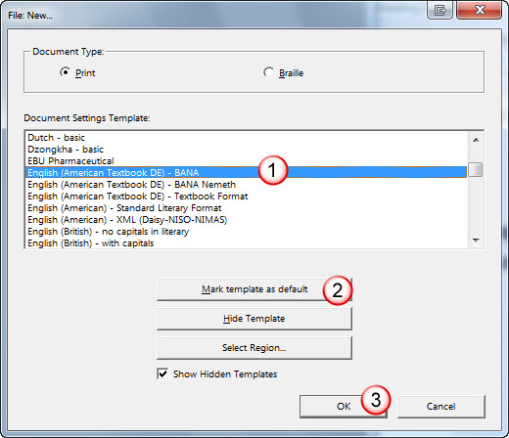509x438 pixels.
Task: Click the template list scrollbar thumb
Action: click(476, 169)
